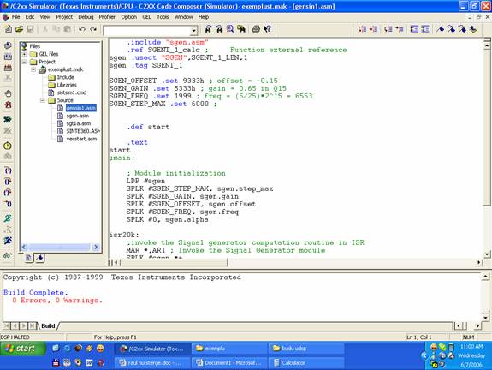Click the Windows start button
This screenshot has width=492, height=370.
point(23,349)
